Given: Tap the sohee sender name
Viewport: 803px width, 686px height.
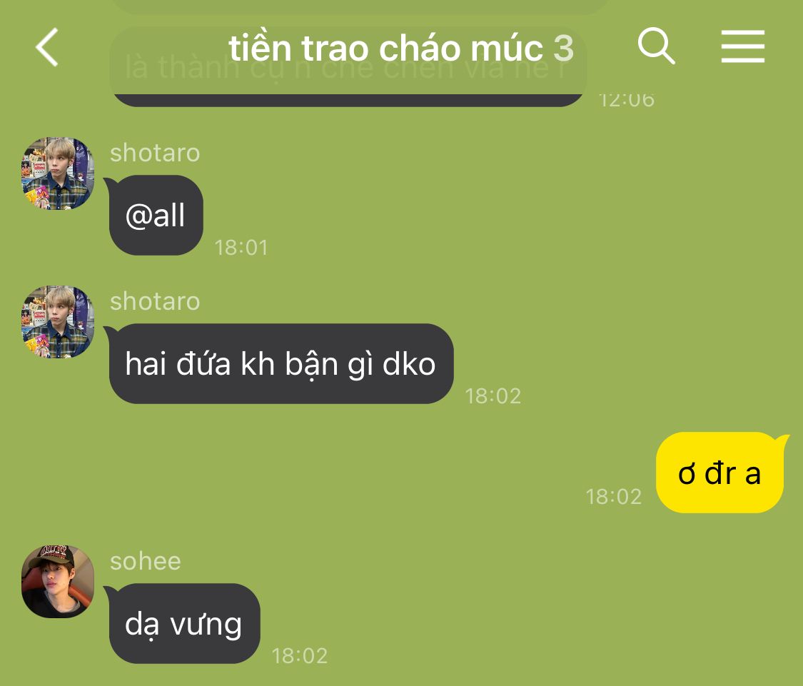Looking at the screenshot, I should coord(146,562).
